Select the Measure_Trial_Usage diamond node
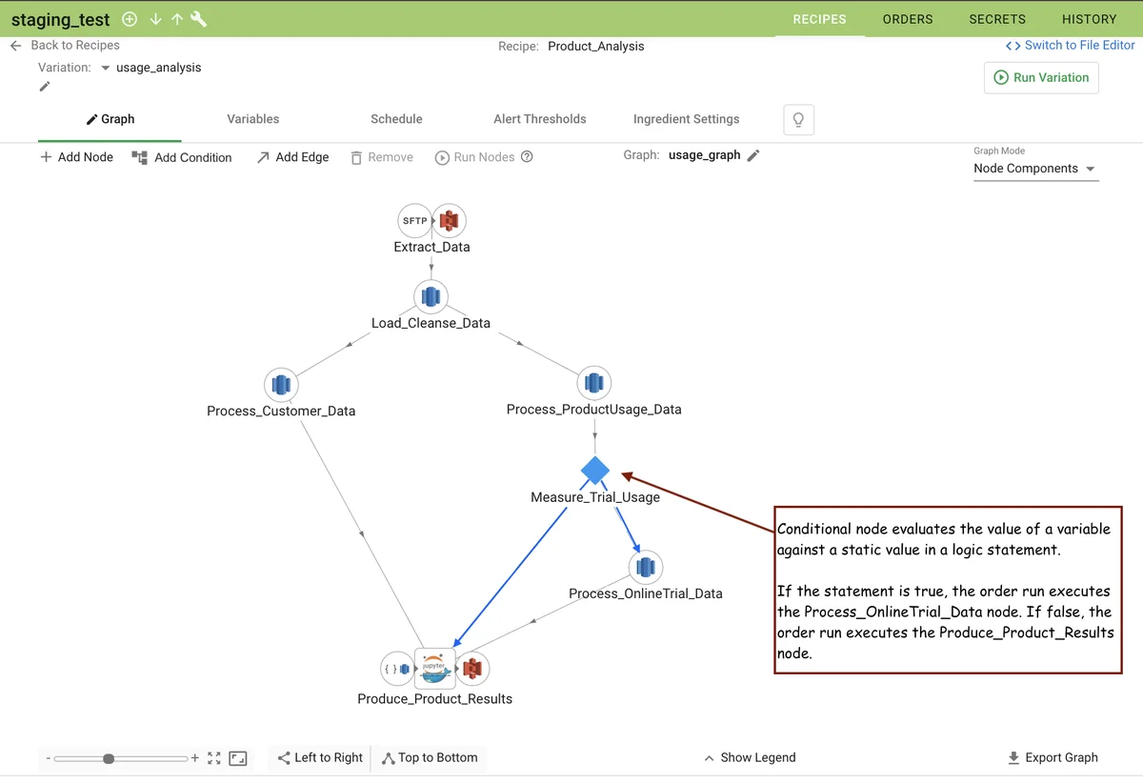This screenshot has height=783, width=1143. (x=595, y=471)
